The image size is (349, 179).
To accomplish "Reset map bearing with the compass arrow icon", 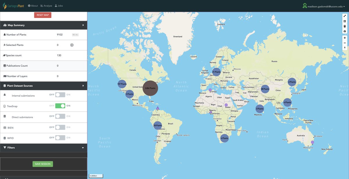I will coord(345,48).
